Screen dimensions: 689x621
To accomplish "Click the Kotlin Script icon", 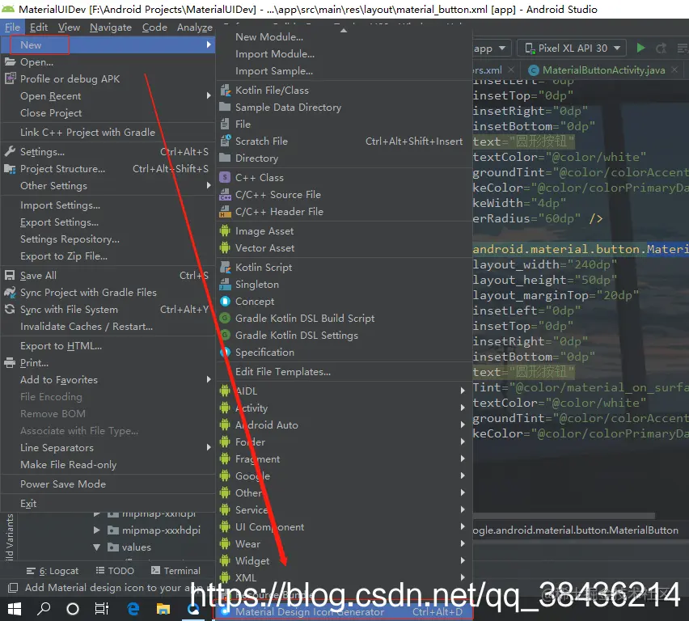I will click(x=225, y=268).
